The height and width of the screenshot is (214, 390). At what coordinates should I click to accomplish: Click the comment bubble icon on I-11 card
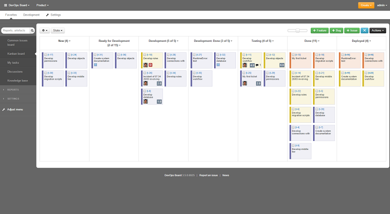pos(257,65)
